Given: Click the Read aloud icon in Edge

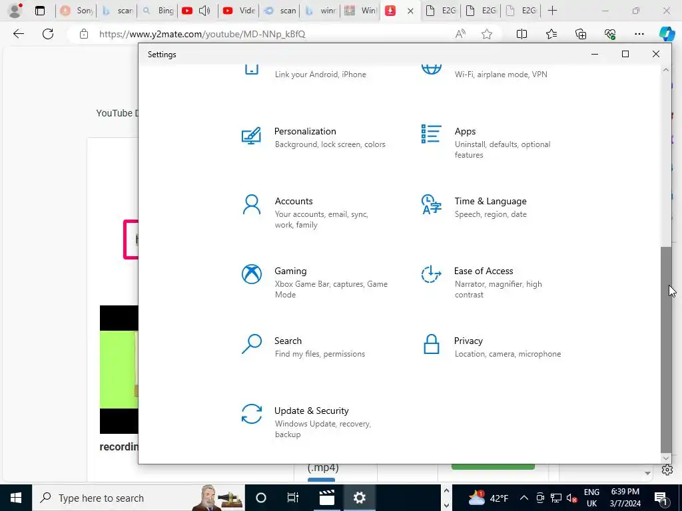Looking at the screenshot, I should pos(460,34).
